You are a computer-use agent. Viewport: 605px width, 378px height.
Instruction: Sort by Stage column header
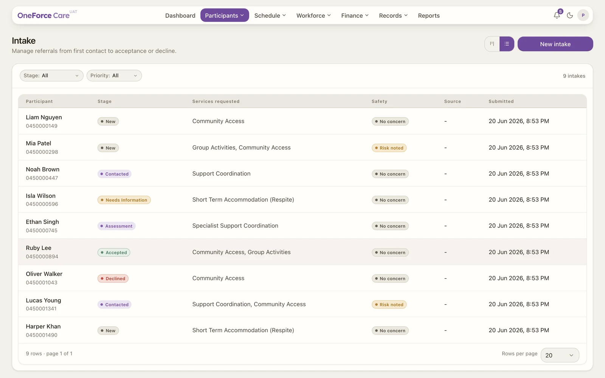pos(105,101)
